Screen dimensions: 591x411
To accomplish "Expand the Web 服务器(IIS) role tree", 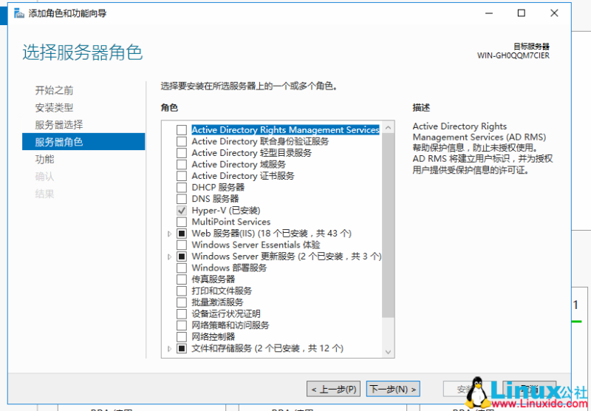I will click(x=170, y=234).
